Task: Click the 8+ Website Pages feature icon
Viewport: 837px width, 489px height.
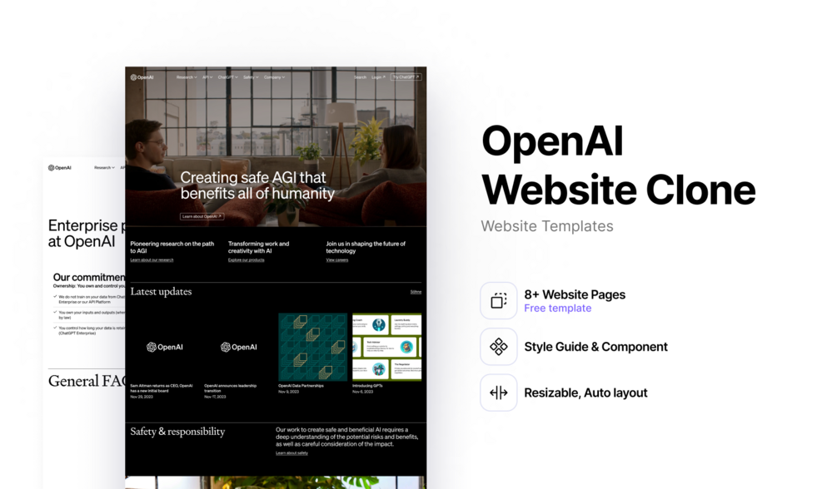Action: tap(499, 300)
